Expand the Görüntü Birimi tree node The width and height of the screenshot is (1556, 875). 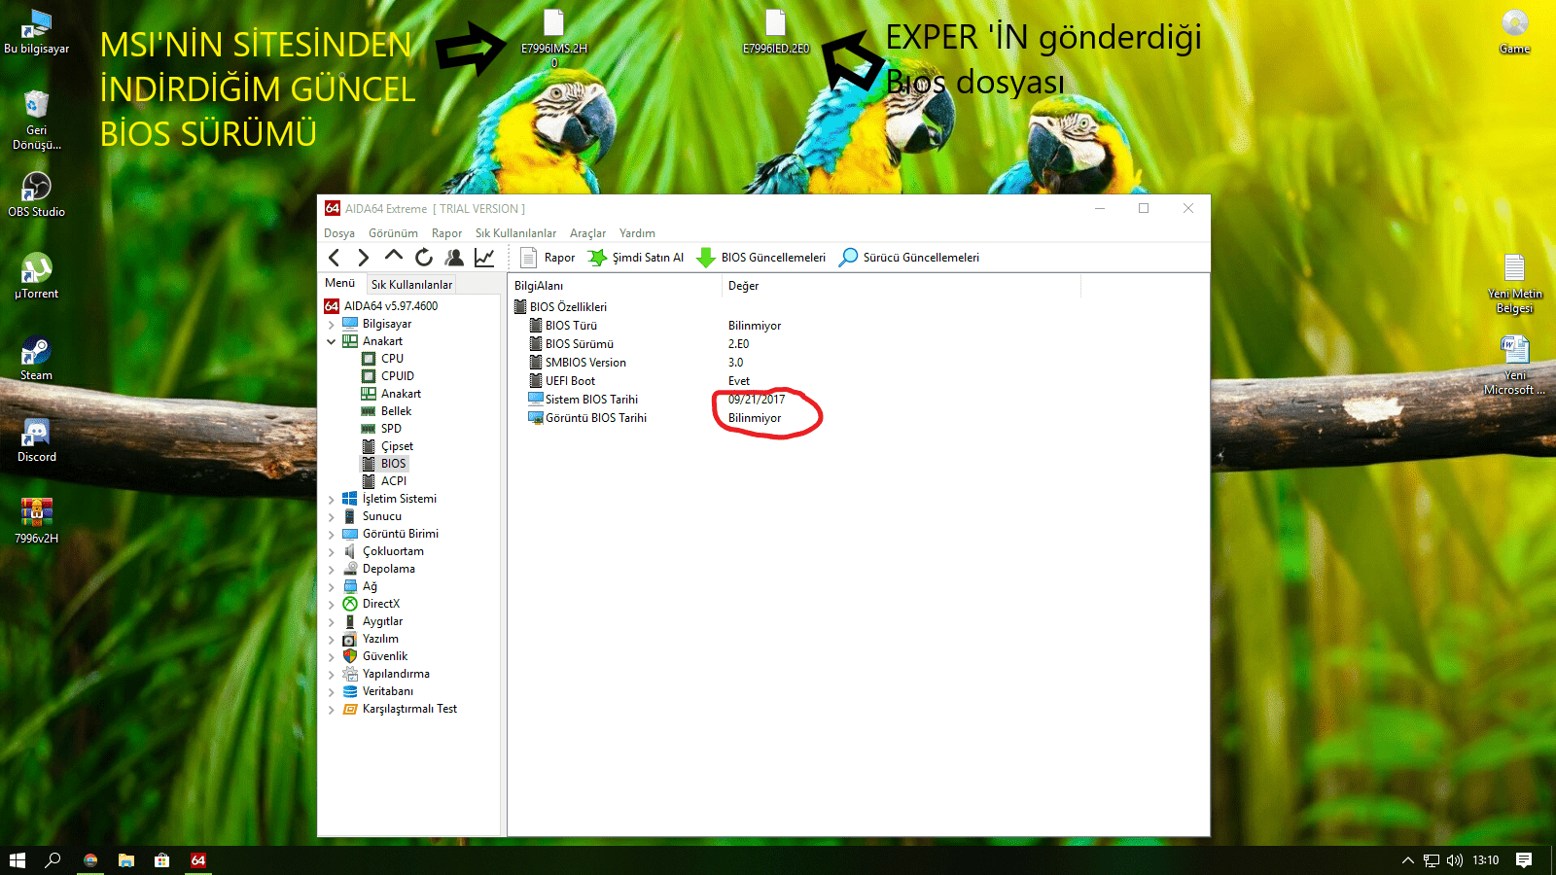coord(332,535)
